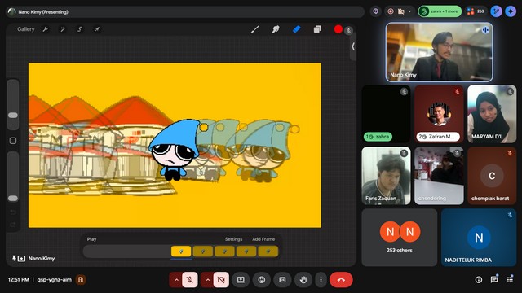This screenshot has width=522, height=293.
Task: Expand the microphone audio options arrow
Action: (x=176, y=280)
